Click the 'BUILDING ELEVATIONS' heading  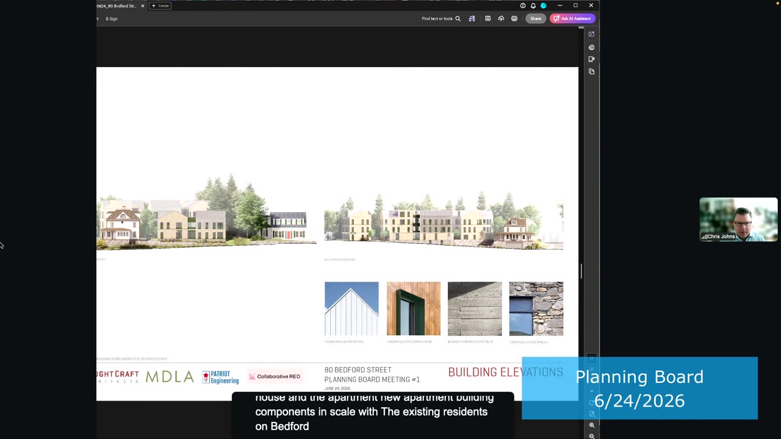[505, 372]
